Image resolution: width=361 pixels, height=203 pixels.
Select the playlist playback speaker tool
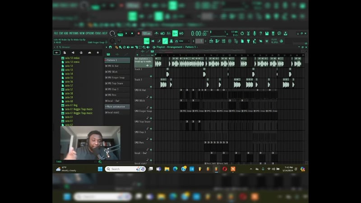[x=148, y=47]
